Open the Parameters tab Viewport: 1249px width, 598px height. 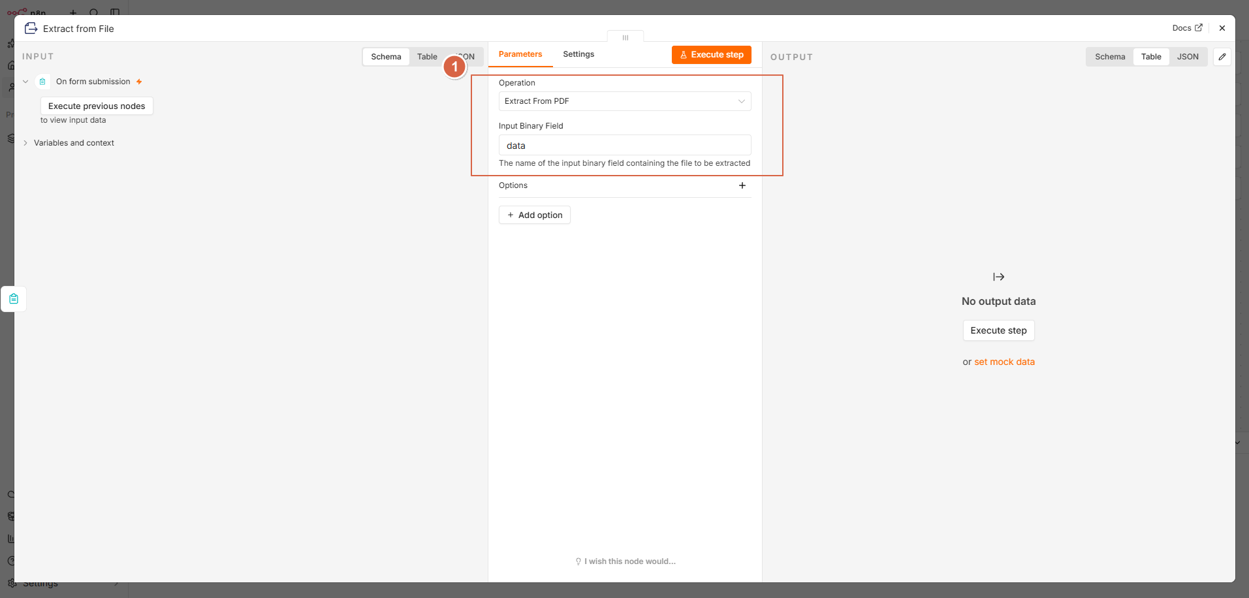pyautogui.click(x=520, y=54)
